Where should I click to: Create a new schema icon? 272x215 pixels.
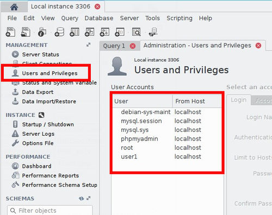pyautogui.click(x=59, y=32)
